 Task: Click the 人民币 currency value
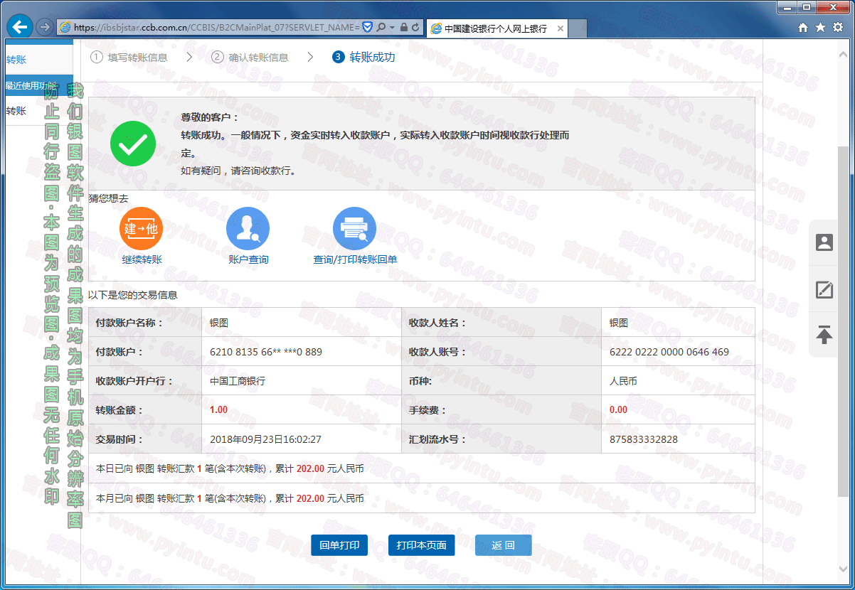tap(623, 381)
